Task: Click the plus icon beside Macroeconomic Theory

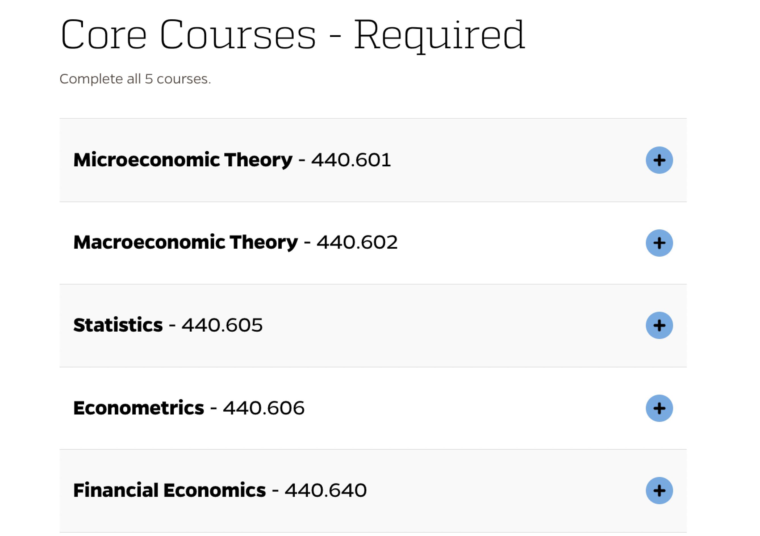Action: [659, 243]
